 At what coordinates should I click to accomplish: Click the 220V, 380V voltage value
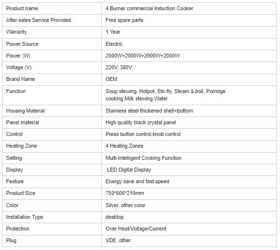(119, 67)
